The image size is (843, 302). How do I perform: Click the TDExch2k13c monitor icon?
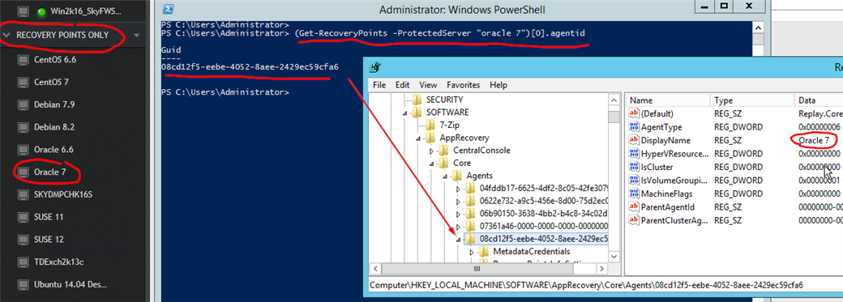23,262
